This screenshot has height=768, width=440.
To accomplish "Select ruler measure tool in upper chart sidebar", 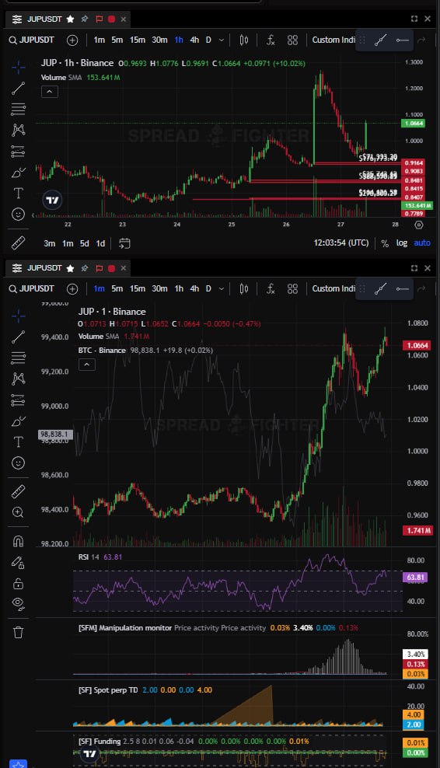I will [18, 243].
